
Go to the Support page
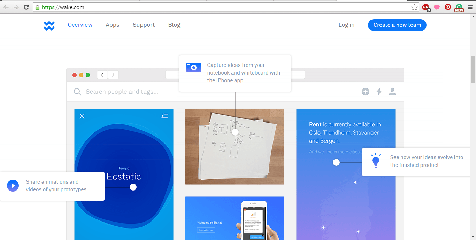144,25
